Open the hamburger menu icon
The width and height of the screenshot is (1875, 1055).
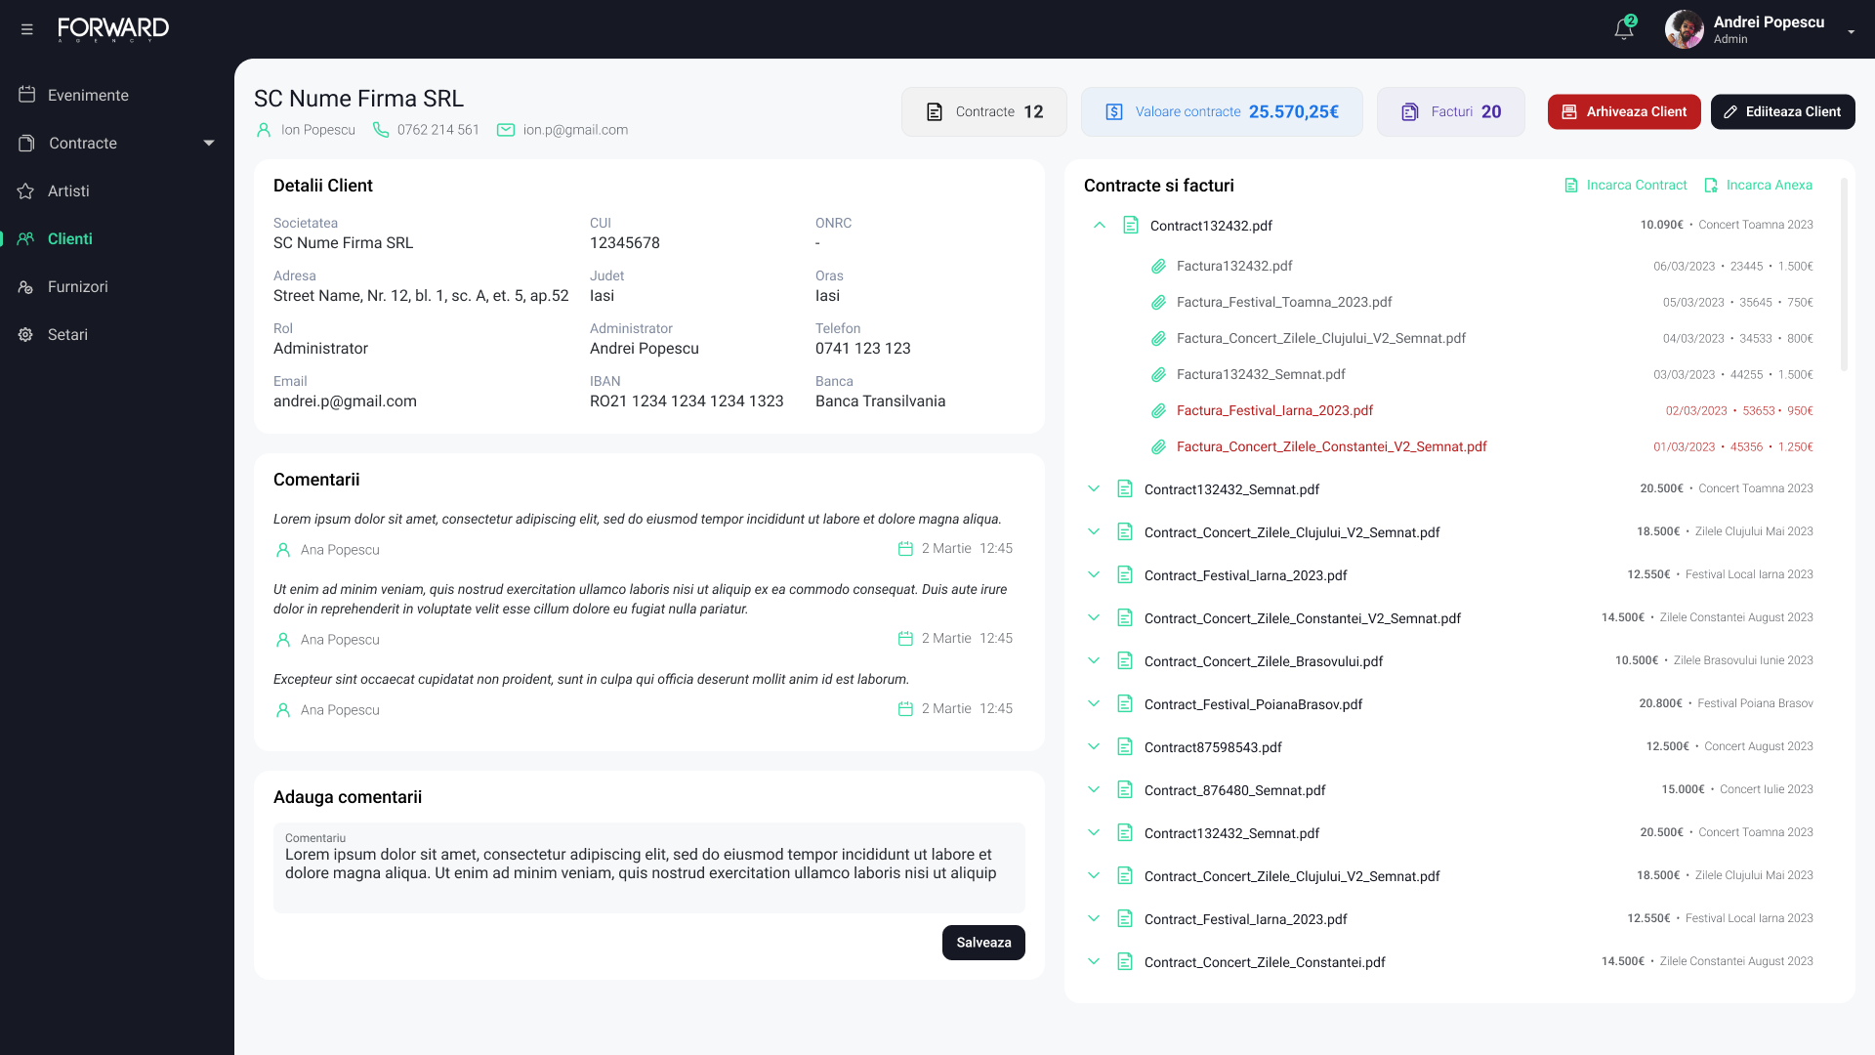point(27,28)
